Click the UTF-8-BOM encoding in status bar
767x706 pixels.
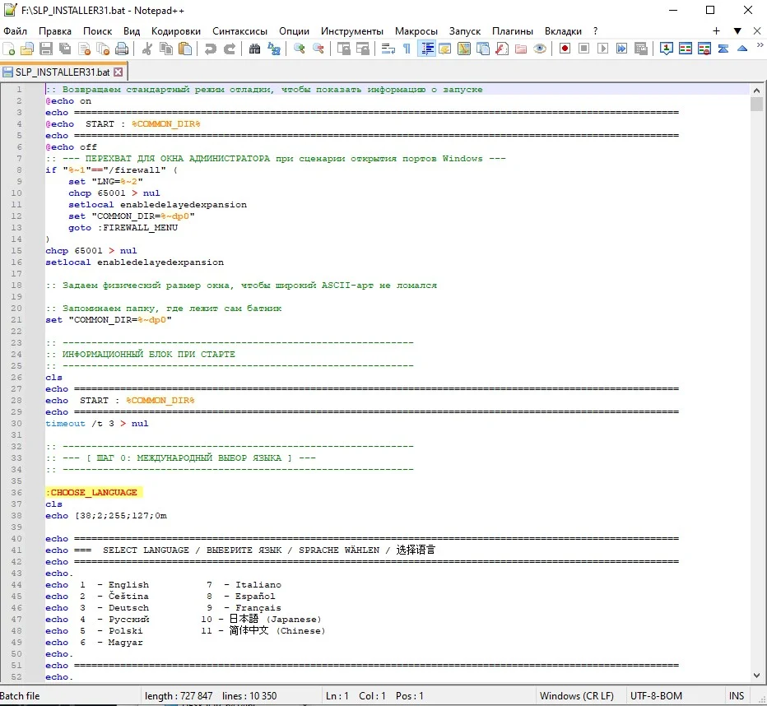[x=655, y=696]
